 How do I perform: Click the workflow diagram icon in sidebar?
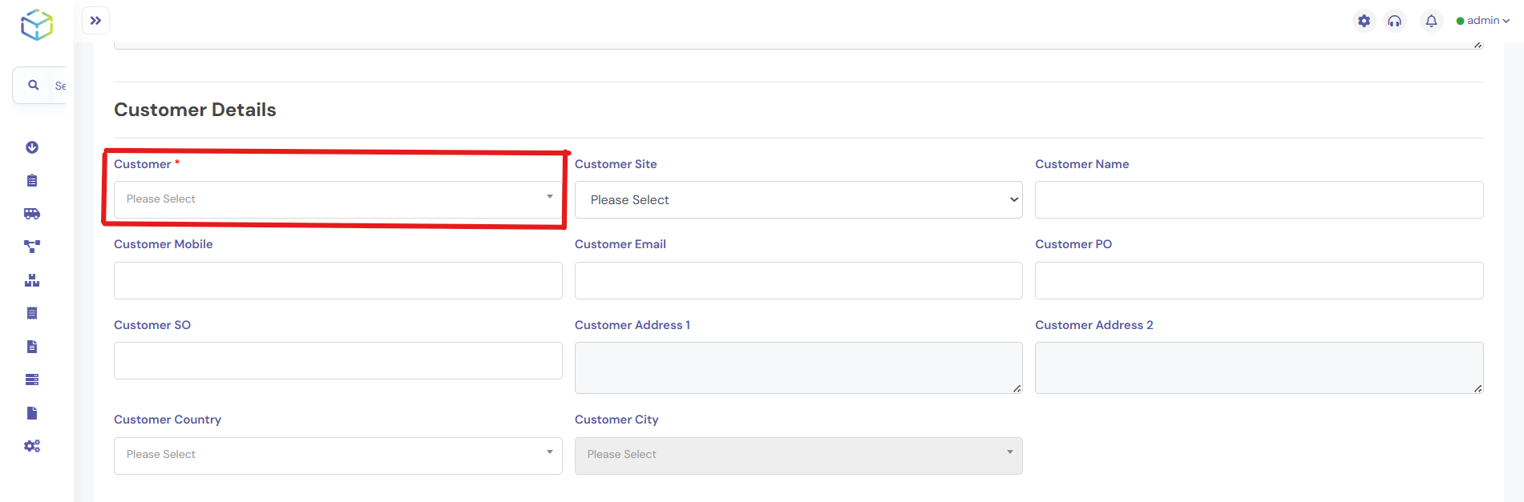[x=32, y=247]
